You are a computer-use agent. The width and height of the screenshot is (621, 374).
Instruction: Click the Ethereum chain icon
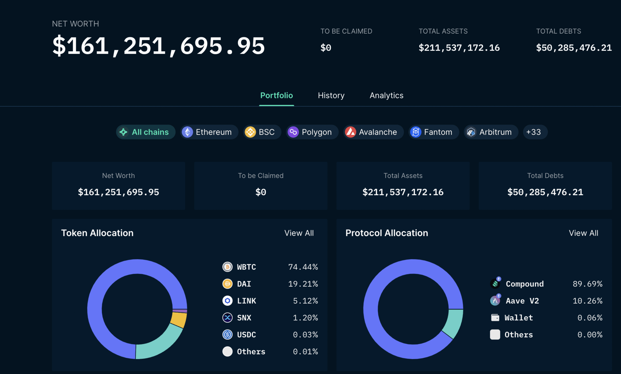click(x=187, y=132)
